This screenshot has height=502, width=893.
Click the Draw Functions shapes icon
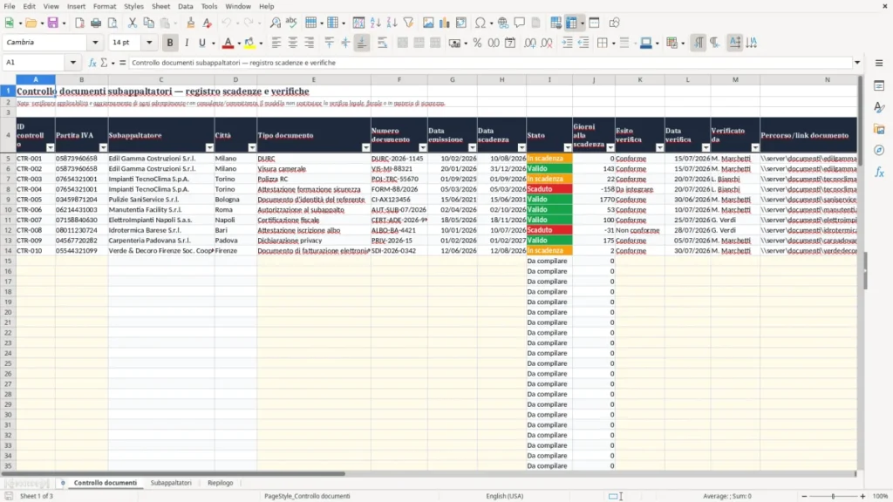point(614,23)
